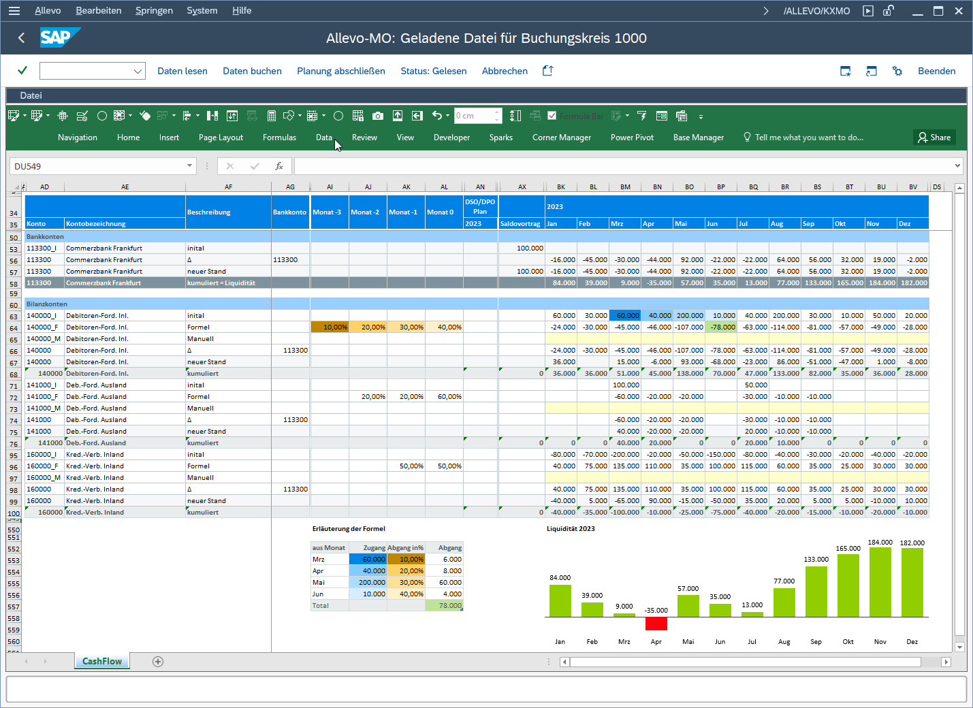Click the cm spinner up arrow
This screenshot has height=708, width=973.
[x=498, y=112]
